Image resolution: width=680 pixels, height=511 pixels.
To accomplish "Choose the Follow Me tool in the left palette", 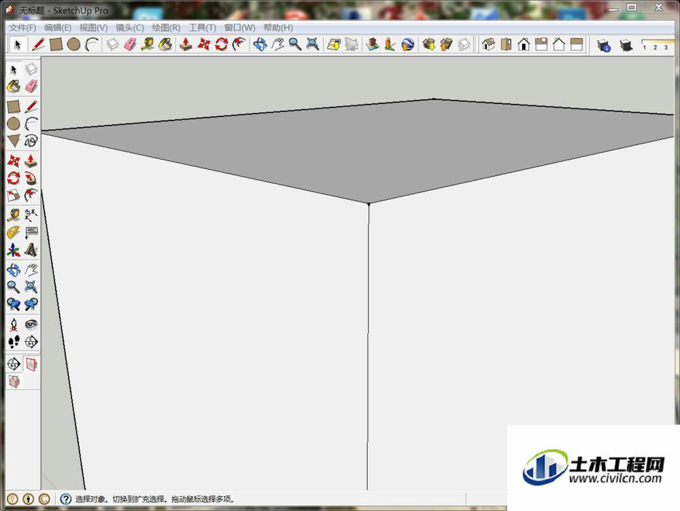I will click(x=31, y=178).
